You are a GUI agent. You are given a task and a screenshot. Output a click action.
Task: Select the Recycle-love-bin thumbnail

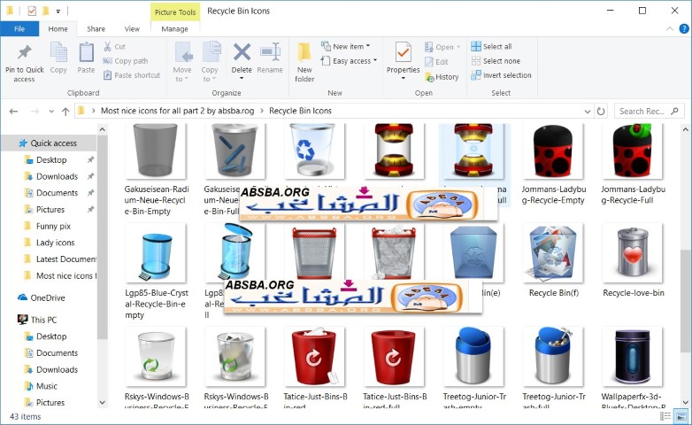[x=633, y=252]
